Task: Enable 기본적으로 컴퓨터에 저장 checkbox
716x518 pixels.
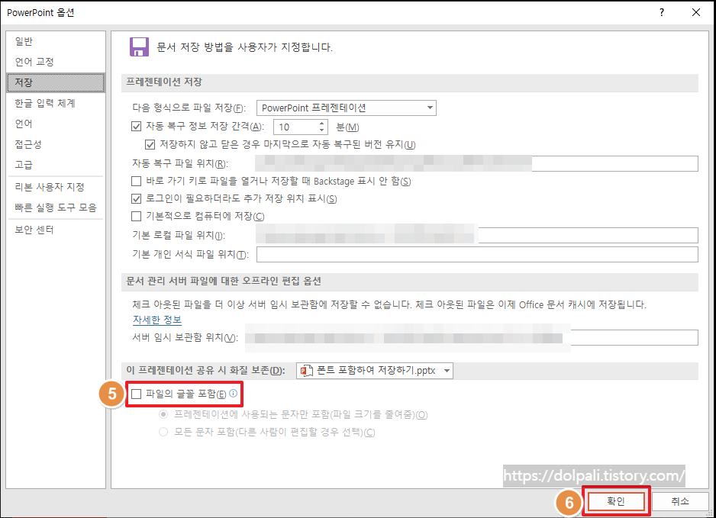Action: pyautogui.click(x=136, y=216)
